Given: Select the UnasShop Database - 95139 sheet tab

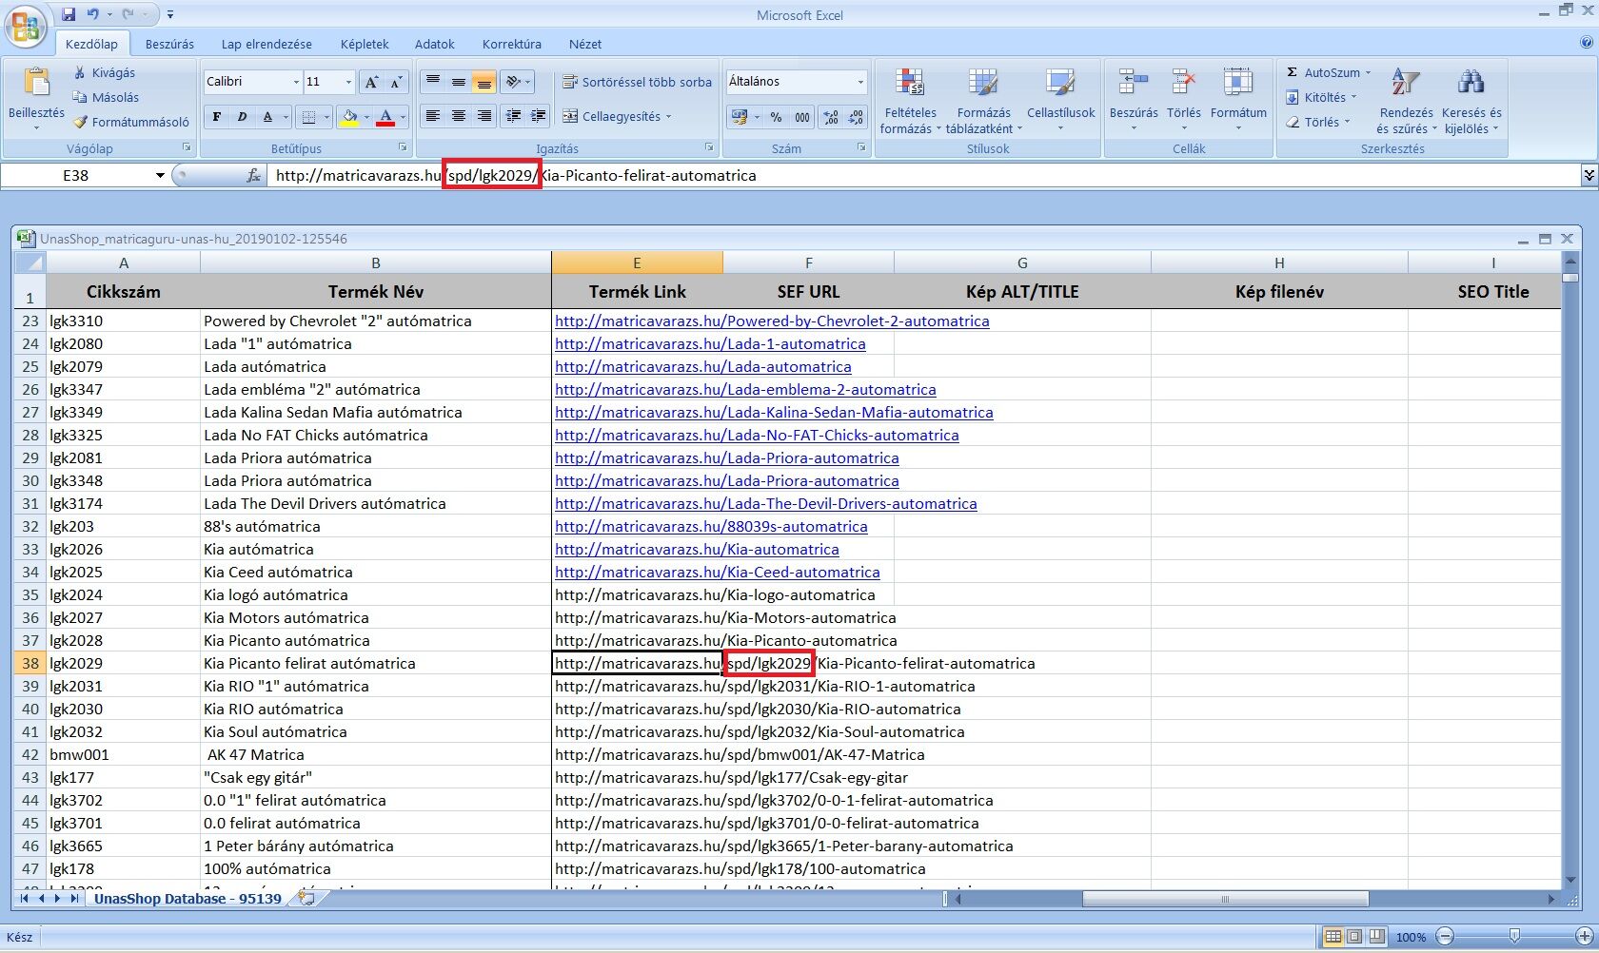Looking at the screenshot, I should (188, 898).
